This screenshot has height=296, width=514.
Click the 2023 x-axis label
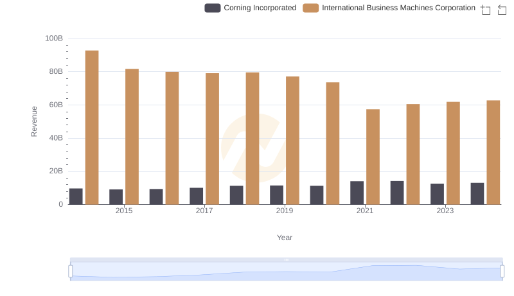point(445,211)
